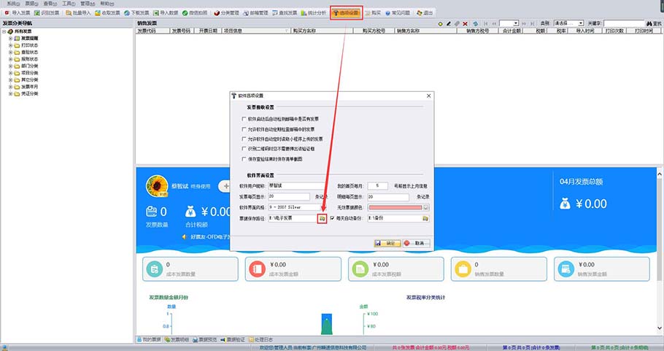Image resolution: width=664 pixels, height=351 pixels.
Task: Check 保存查验结果时保存清单截图 option
Action: [x=243, y=158]
